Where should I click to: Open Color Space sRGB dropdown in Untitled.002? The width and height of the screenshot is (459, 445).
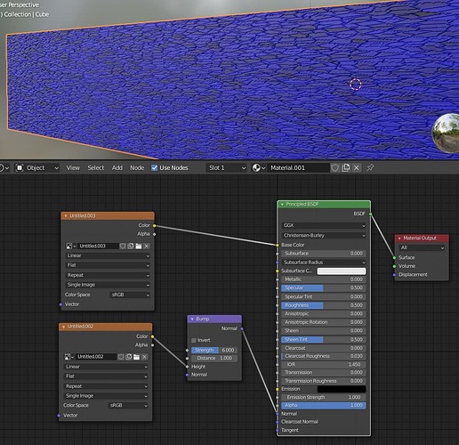tap(128, 406)
